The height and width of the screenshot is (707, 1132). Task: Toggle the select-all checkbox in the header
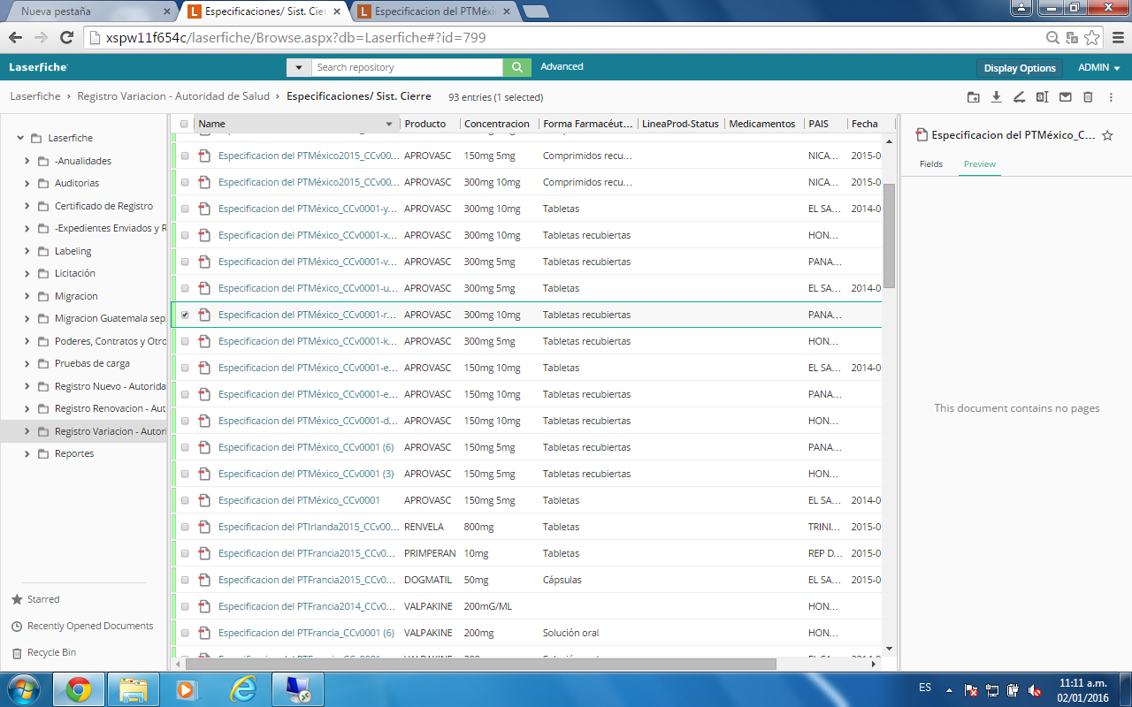coord(184,124)
